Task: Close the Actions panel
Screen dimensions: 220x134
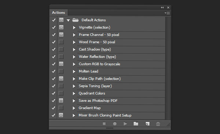Action: tap(168, 7)
